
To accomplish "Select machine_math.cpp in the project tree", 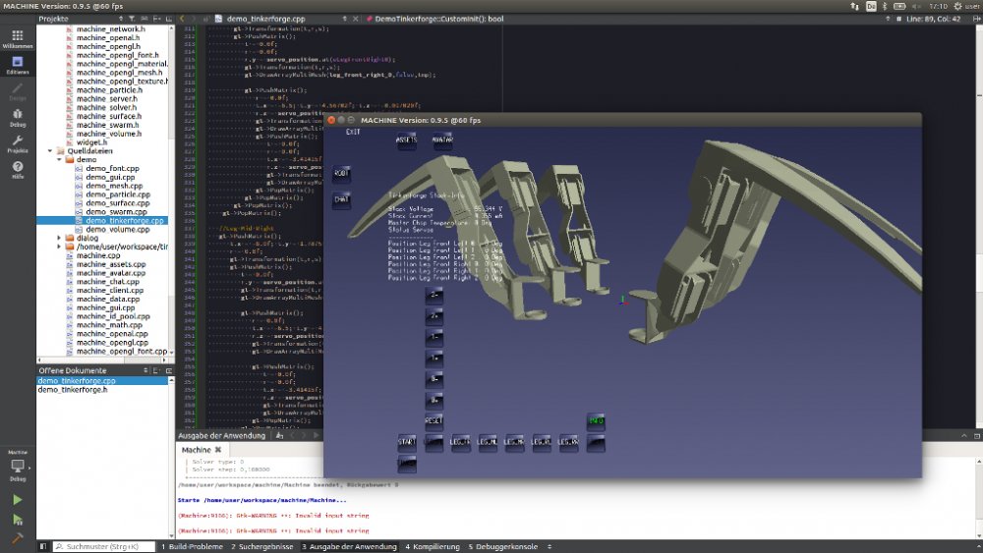I will click(109, 325).
